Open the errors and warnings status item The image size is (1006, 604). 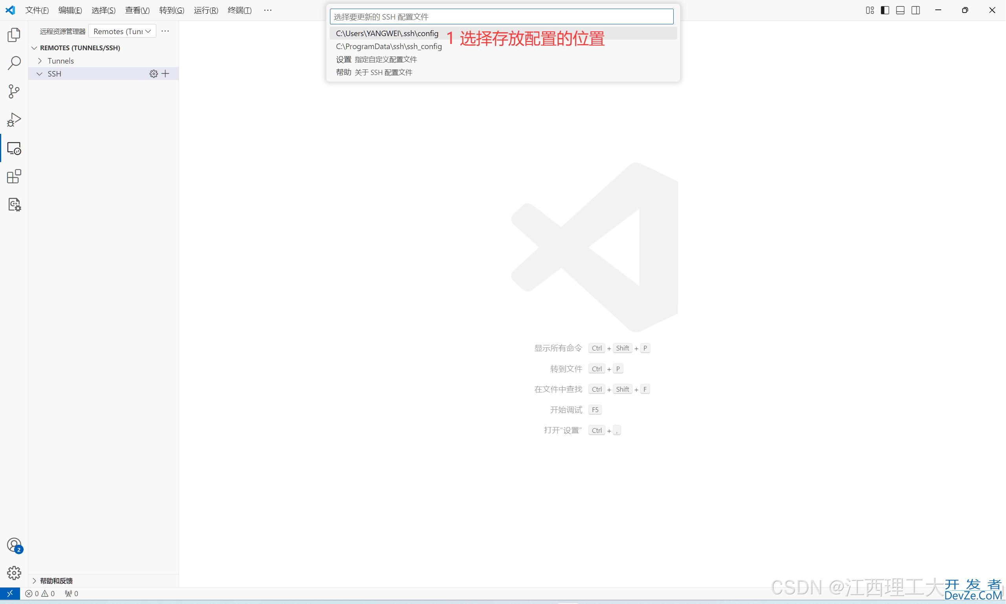point(40,593)
